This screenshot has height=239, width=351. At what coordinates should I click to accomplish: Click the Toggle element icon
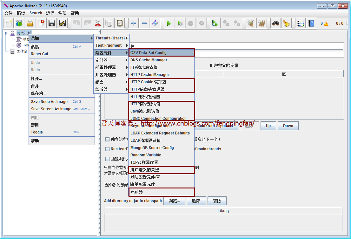(155, 23)
